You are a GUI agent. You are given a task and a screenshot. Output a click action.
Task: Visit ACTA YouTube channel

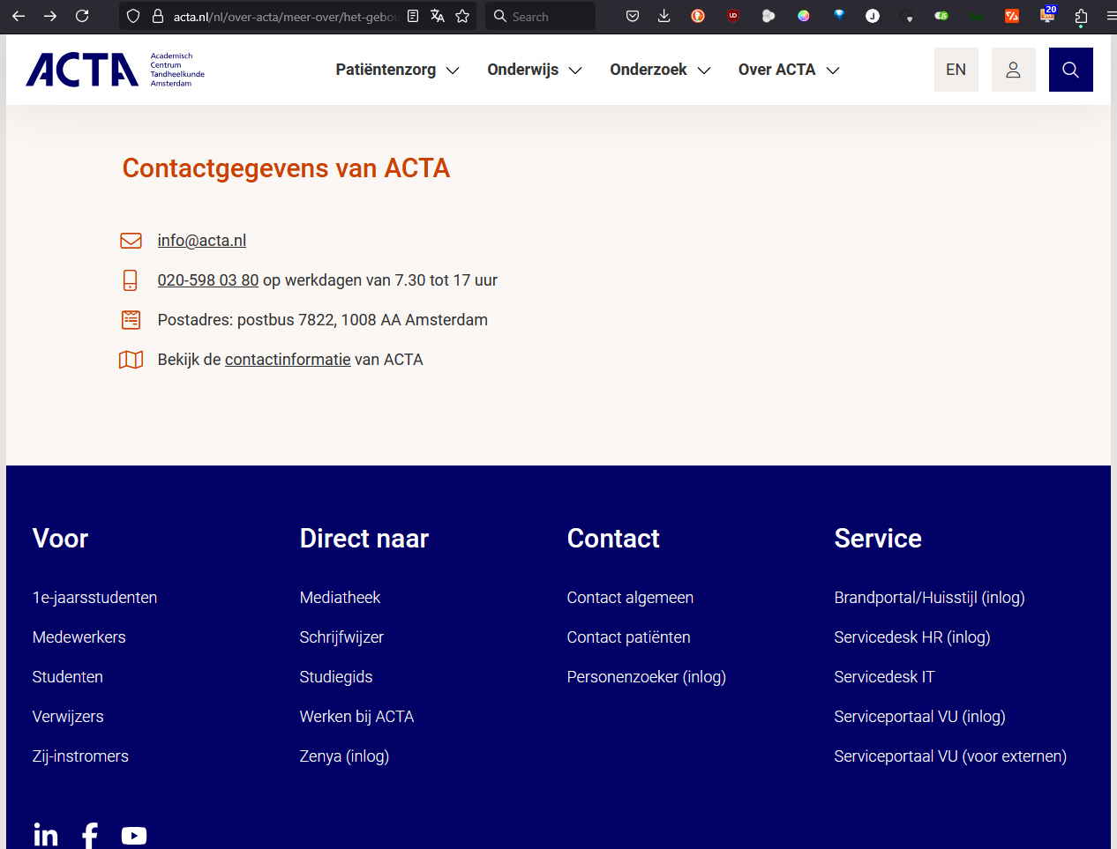tap(134, 836)
